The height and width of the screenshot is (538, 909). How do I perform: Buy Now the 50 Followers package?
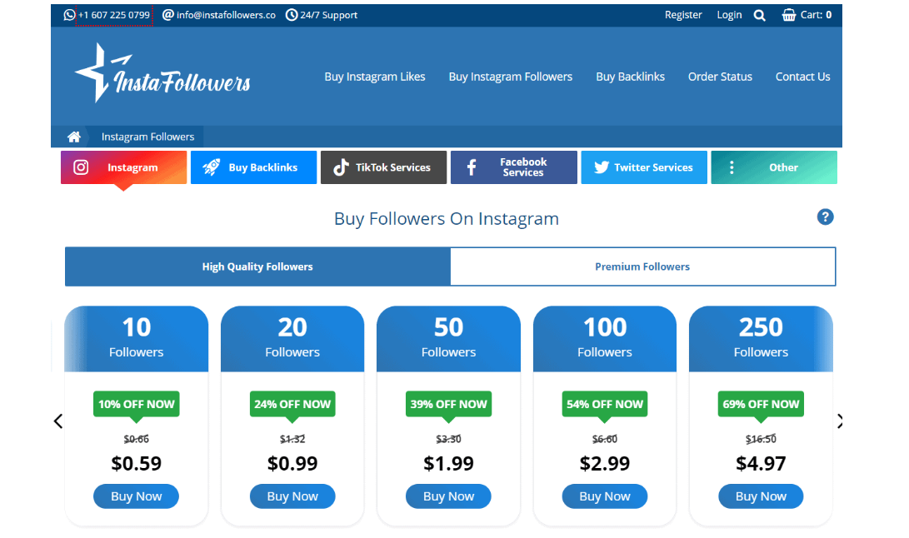coord(449,496)
